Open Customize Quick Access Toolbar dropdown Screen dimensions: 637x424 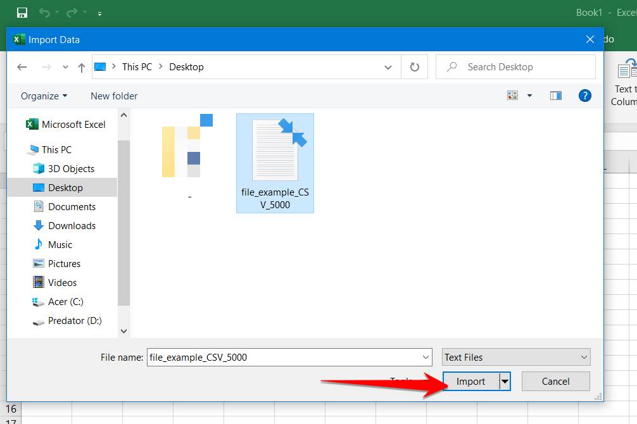tap(99, 14)
